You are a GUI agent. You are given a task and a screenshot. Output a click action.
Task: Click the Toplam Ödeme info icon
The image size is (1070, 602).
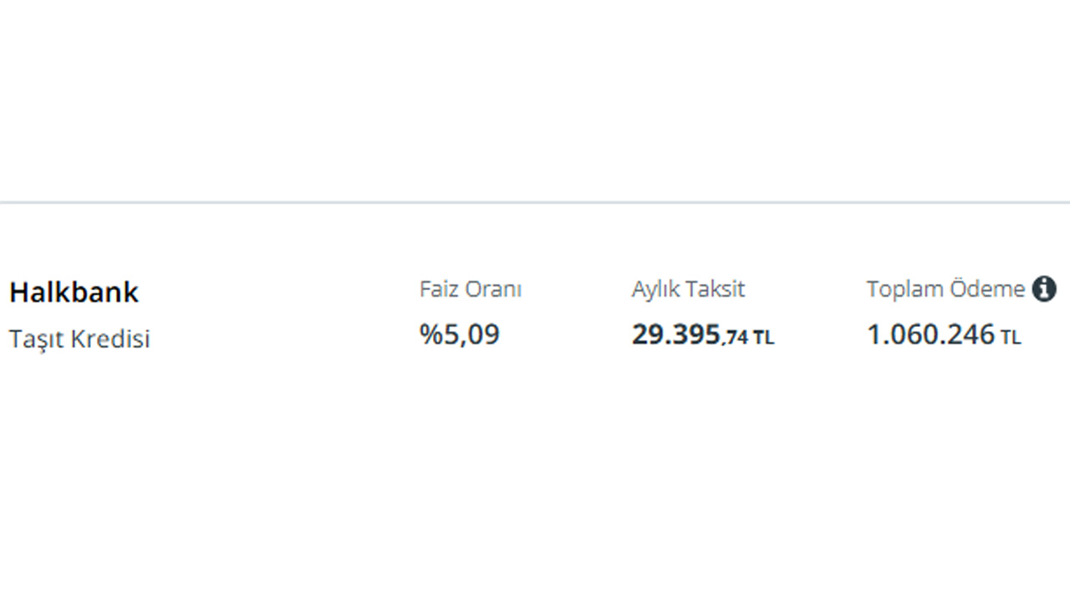1044,289
